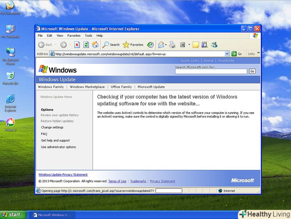
Task: Open the File menu
Action: [40, 36]
